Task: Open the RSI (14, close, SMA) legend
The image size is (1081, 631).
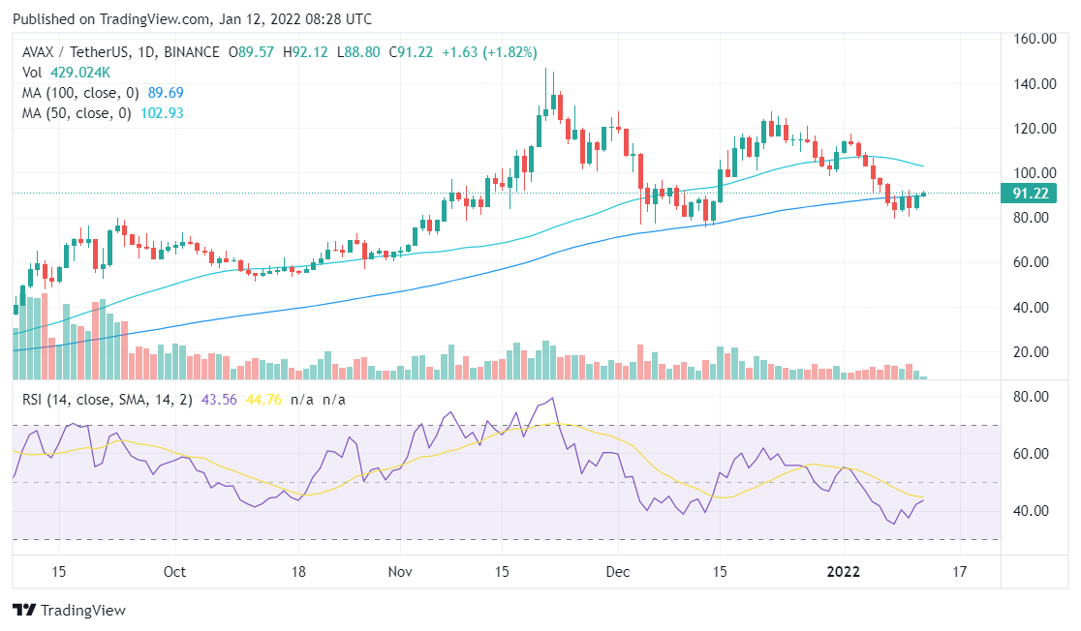Action: point(107,400)
